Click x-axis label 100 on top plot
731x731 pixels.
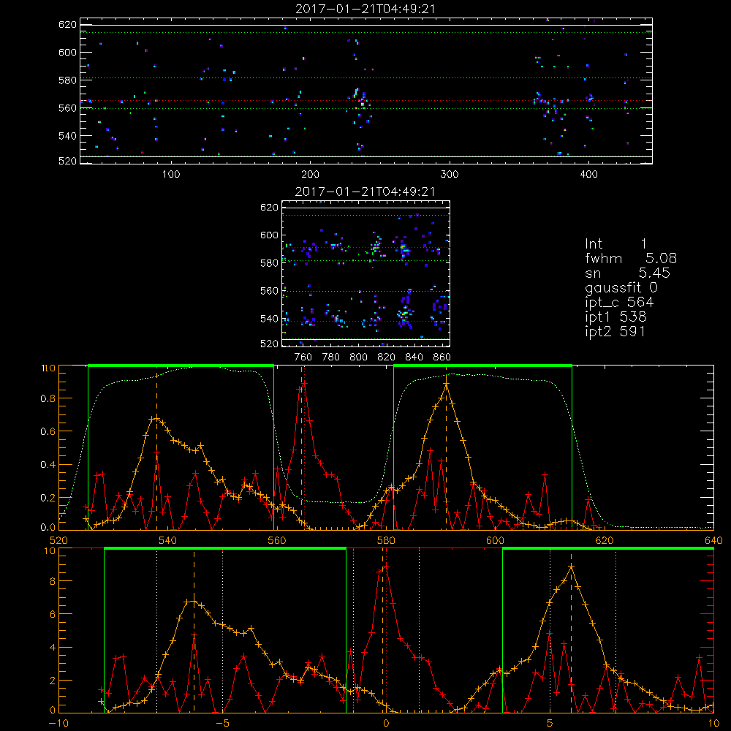click(171, 175)
